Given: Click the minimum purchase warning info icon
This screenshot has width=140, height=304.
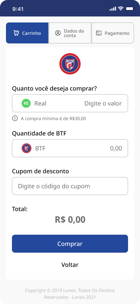Looking at the screenshot, I should pos(15,118).
